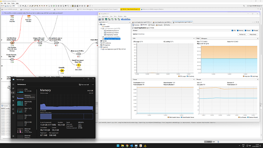Click the first VisualVM toolbar icon

99,19
